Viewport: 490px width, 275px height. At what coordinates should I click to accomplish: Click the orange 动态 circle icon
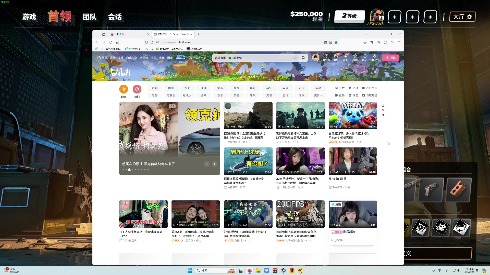pyautogui.click(x=124, y=89)
